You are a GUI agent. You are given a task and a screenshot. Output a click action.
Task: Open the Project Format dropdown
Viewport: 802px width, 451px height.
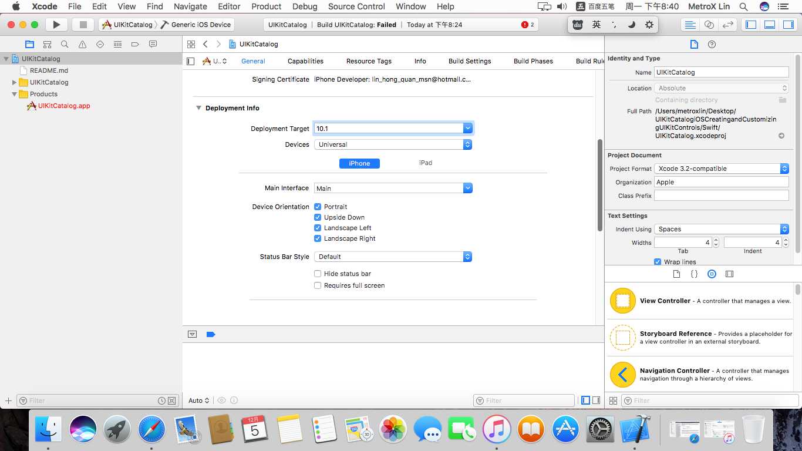722,169
